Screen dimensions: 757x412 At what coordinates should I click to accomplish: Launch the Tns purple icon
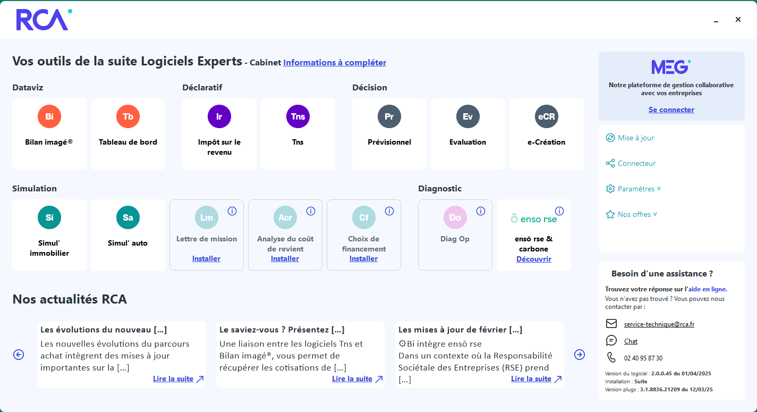tap(298, 116)
